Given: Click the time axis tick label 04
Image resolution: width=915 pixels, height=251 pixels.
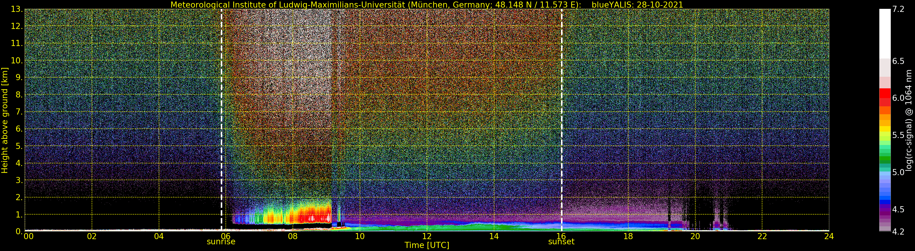Looking at the screenshot, I should click(x=159, y=236).
